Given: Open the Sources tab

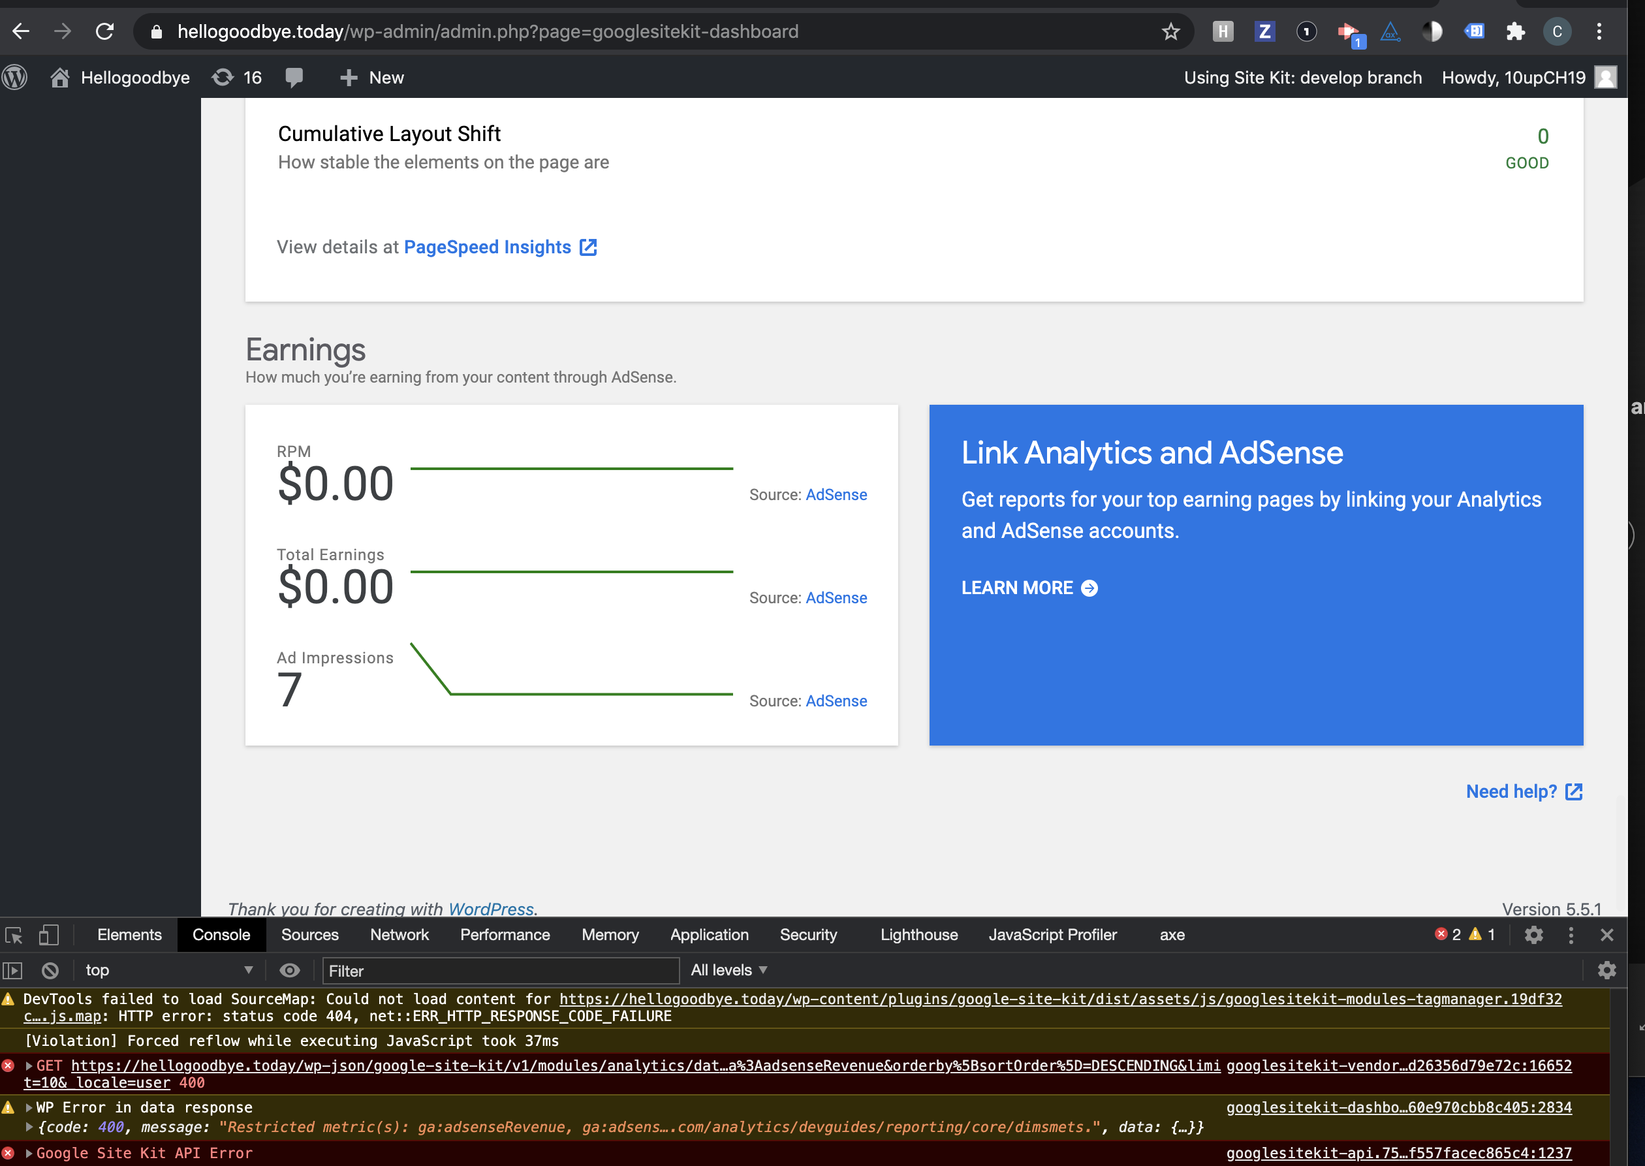Looking at the screenshot, I should tap(310, 935).
